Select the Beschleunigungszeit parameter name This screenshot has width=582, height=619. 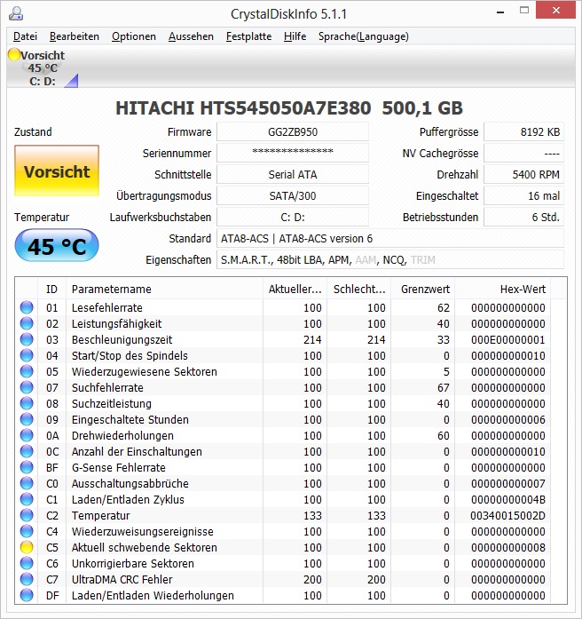coord(122,339)
